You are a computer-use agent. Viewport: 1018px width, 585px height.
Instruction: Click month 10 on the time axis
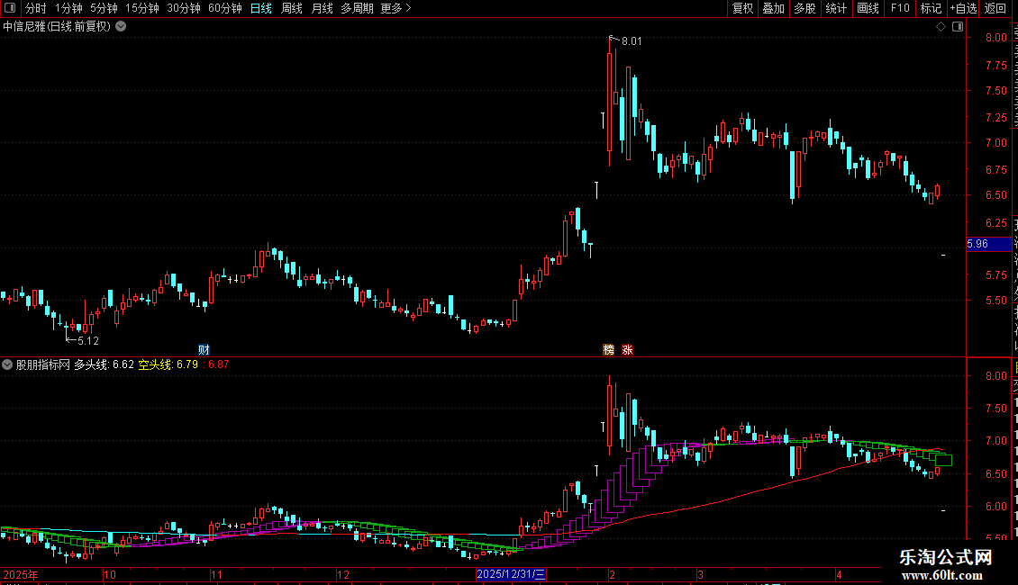point(110,574)
